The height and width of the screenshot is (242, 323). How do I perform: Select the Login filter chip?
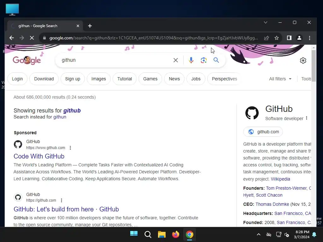17,79
